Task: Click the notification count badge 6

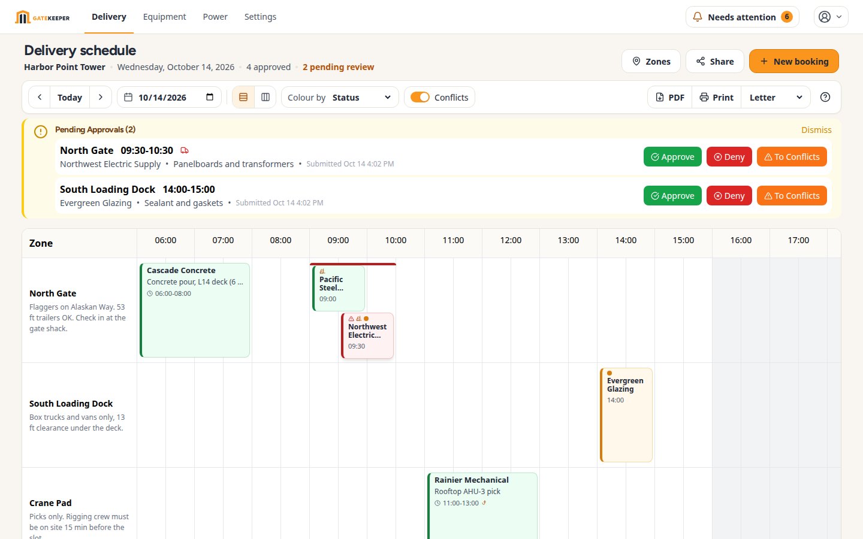Action: pyautogui.click(x=787, y=17)
